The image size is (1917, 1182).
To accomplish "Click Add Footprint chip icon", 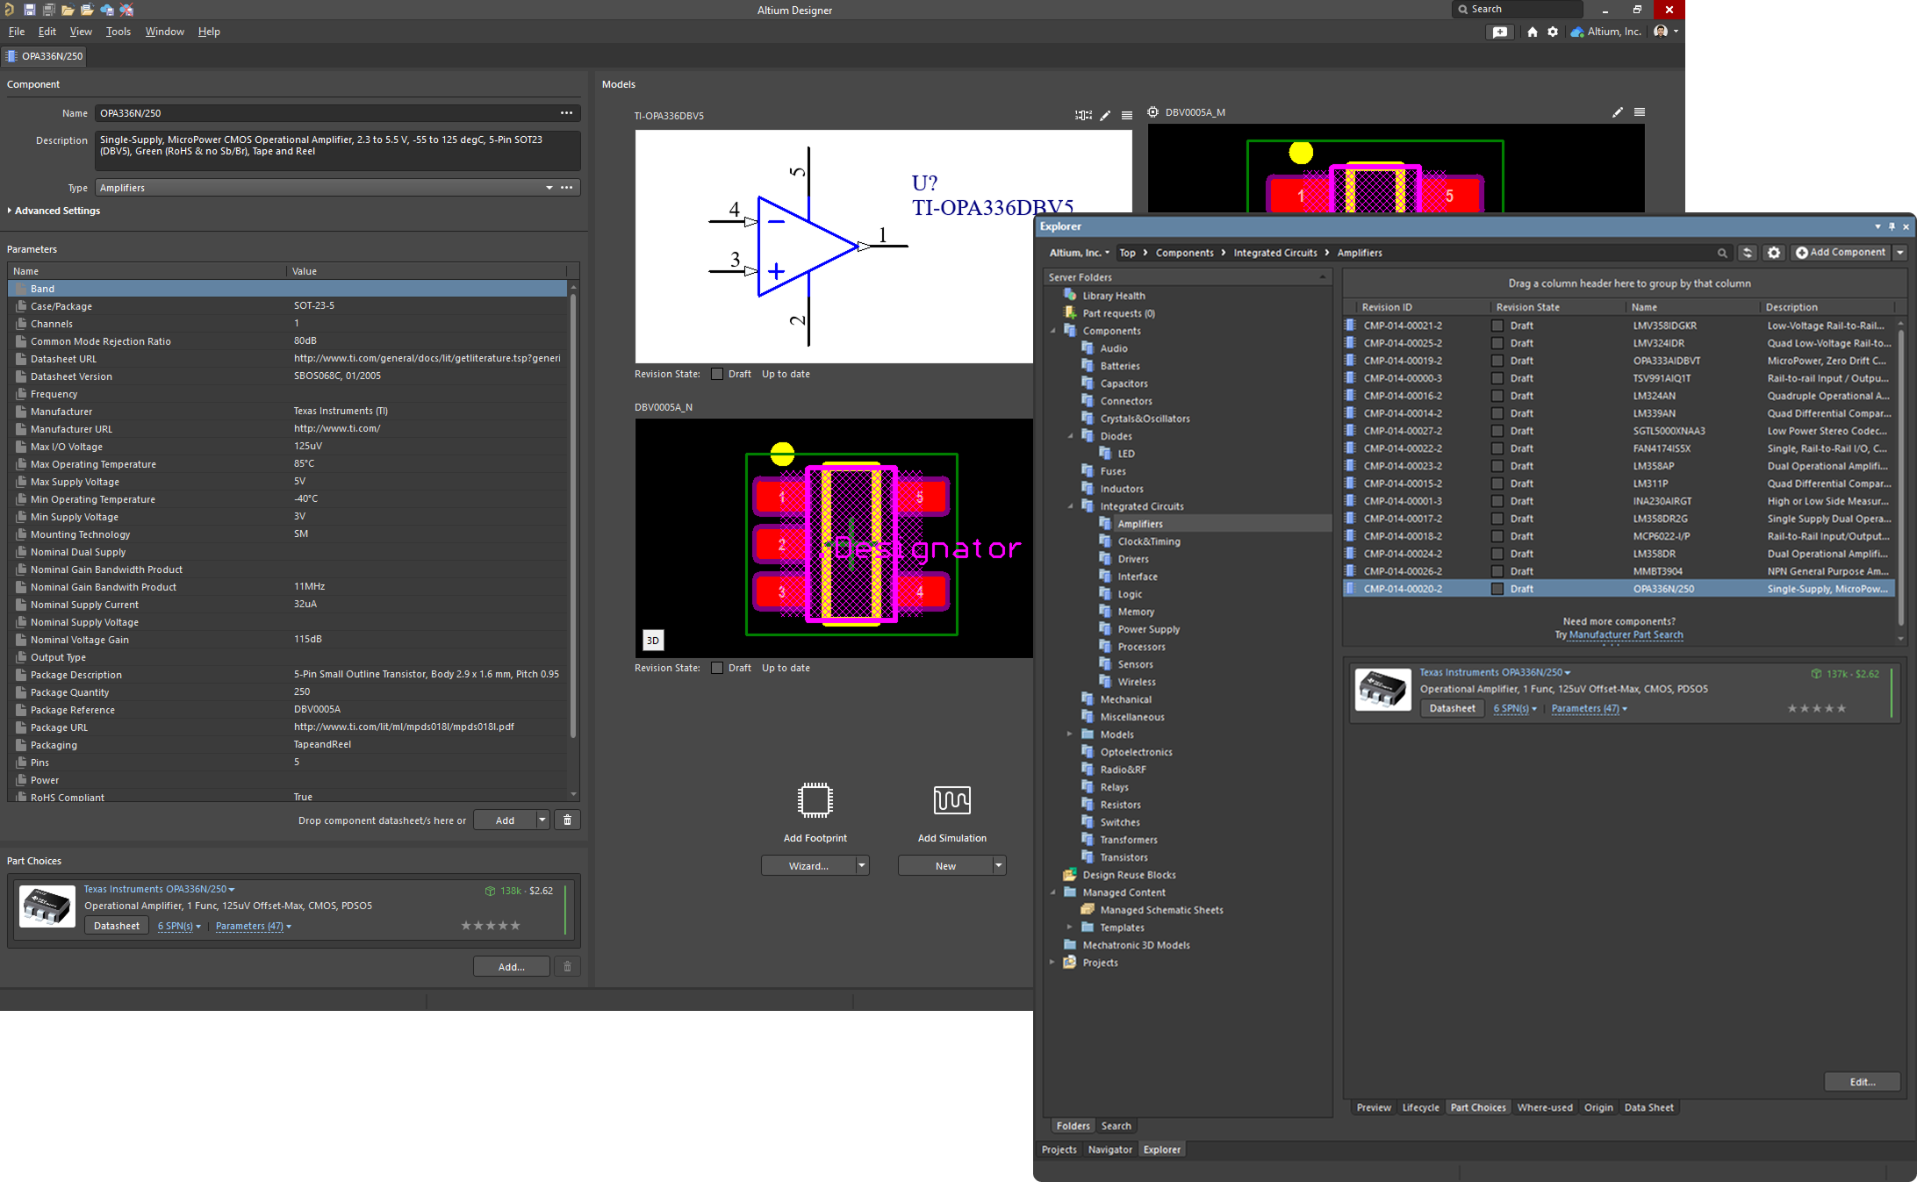I will coord(815,799).
